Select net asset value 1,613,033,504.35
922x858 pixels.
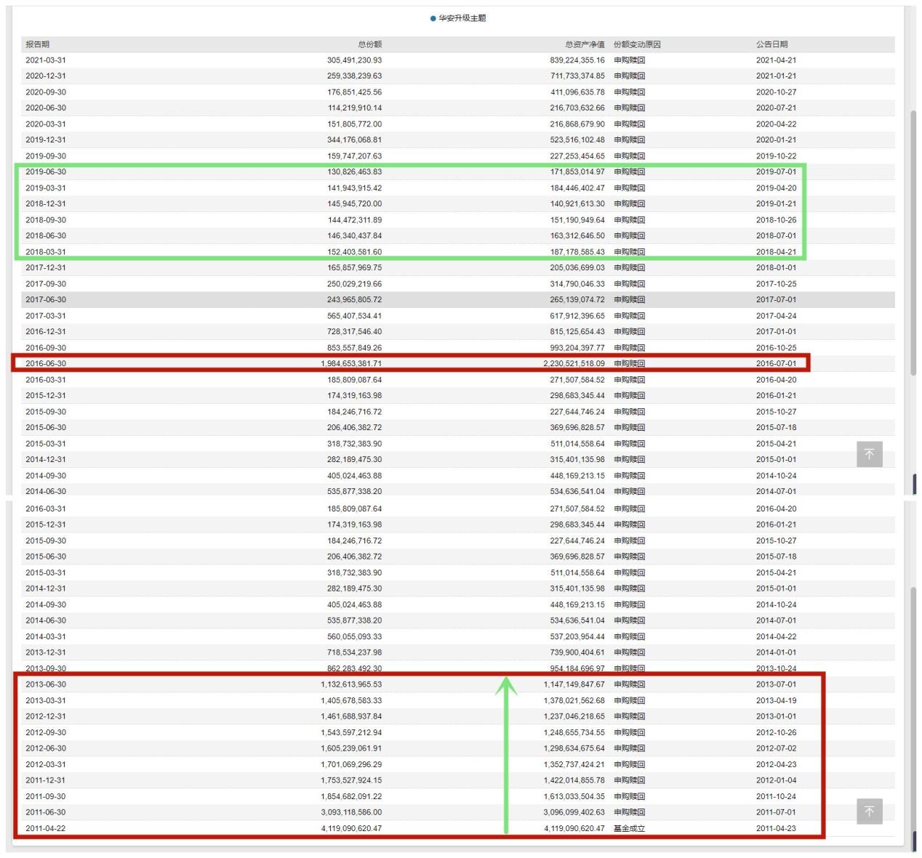(574, 797)
